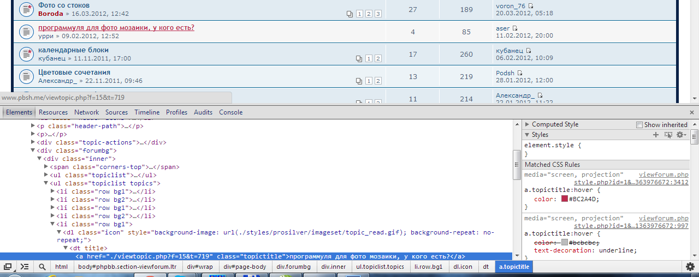Screen dimensions: 699x277
Task: Enable the Show inherited checkbox
Action: pos(639,125)
